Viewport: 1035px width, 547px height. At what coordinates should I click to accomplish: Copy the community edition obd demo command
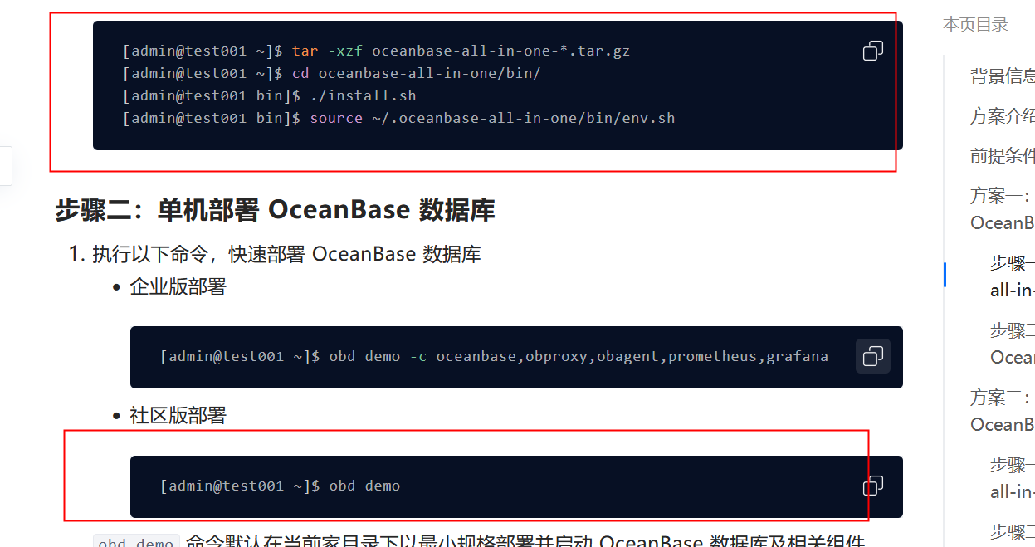pyautogui.click(x=872, y=486)
